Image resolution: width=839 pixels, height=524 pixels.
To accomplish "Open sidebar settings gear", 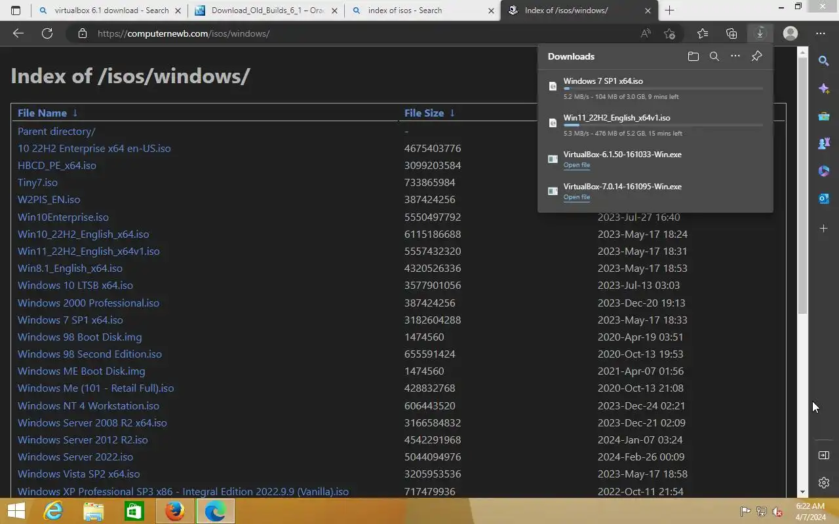I will (x=824, y=483).
